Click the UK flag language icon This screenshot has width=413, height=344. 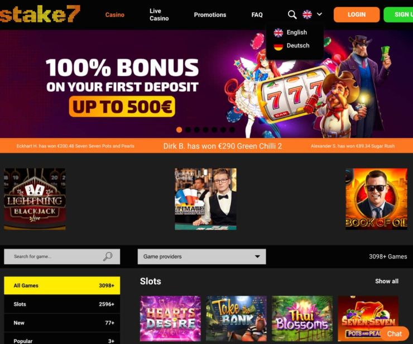pyautogui.click(x=307, y=14)
